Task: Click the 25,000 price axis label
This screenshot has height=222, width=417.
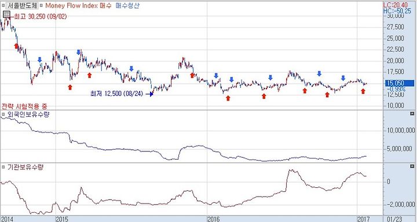Action: click(396, 38)
